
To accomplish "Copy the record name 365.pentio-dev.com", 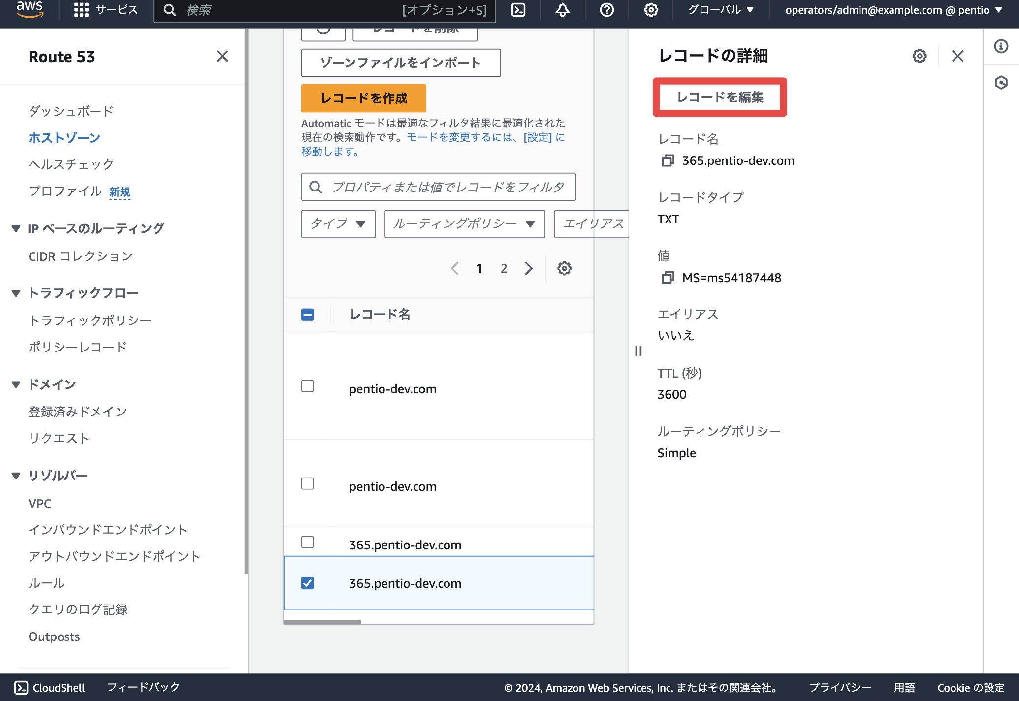I will click(x=668, y=160).
